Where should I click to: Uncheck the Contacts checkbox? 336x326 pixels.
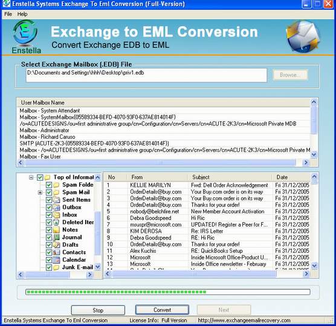(49, 252)
